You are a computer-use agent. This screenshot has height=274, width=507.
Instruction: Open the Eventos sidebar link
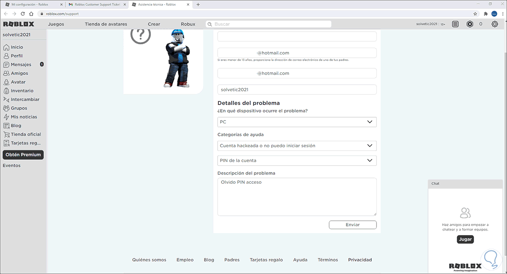pyautogui.click(x=12, y=166)
